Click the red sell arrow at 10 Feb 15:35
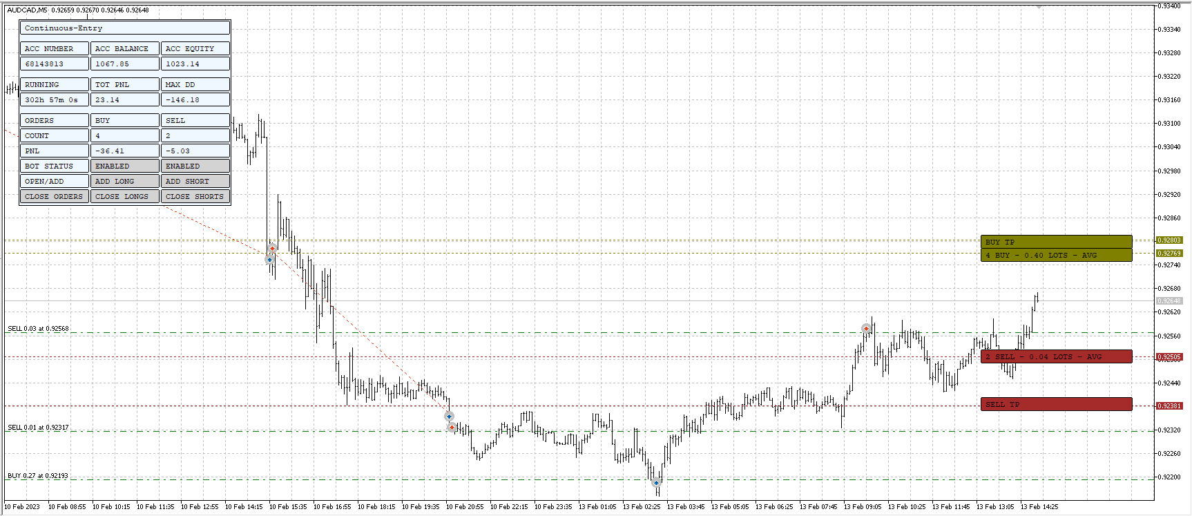 273,249
